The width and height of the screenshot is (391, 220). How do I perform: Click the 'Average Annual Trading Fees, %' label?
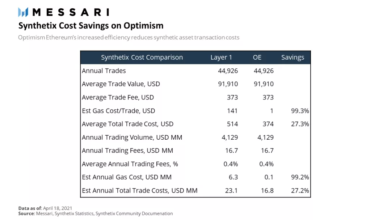pos(130,164)
